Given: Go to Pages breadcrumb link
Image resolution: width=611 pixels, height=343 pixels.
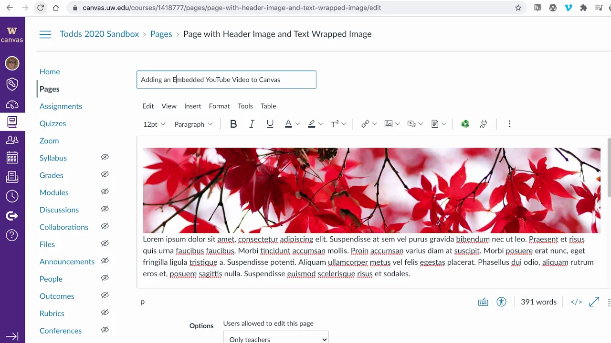Looking at the screenshot, I should click(x=161, y=34).
